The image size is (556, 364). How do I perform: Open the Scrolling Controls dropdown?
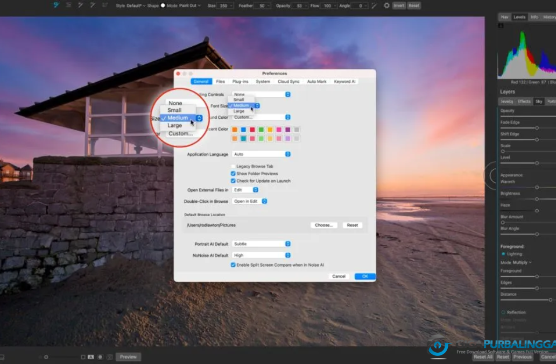[x=262, y=94]
